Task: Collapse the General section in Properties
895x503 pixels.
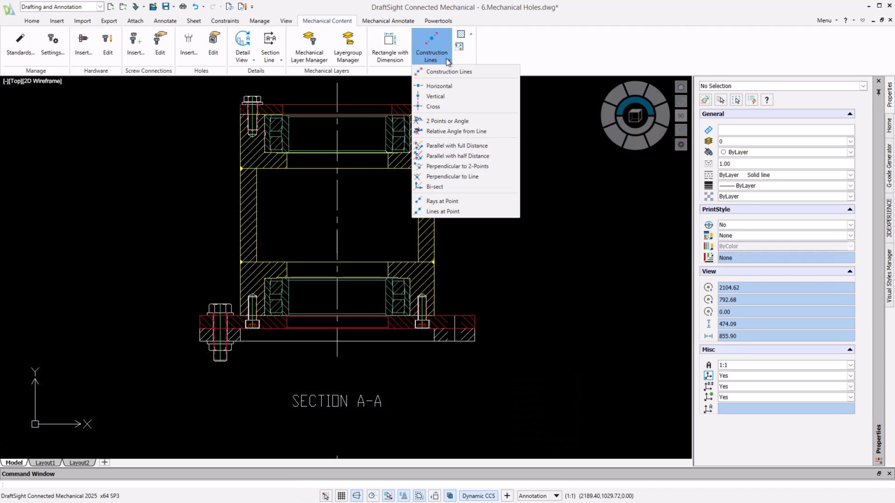Action: 850,114
